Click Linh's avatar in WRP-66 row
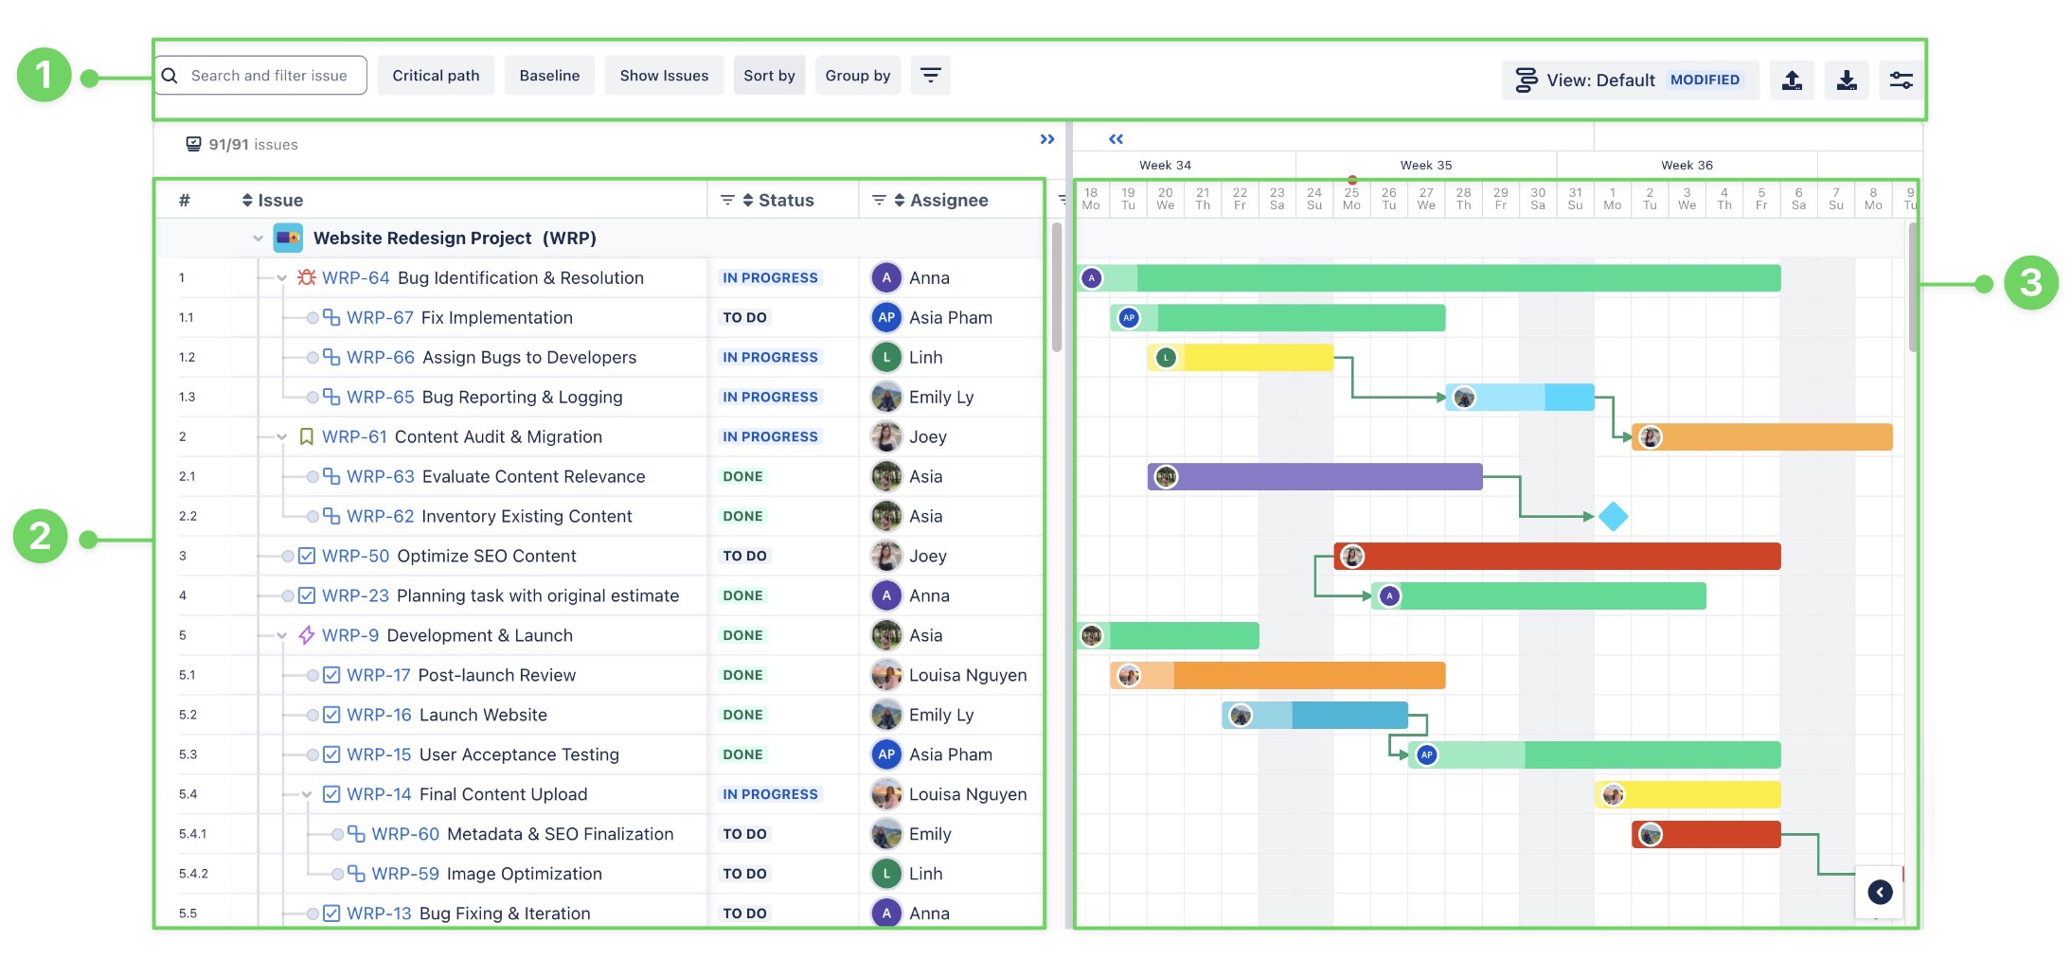The height and width of the screenshot is (958, 2072). click(x=886, y=357)
